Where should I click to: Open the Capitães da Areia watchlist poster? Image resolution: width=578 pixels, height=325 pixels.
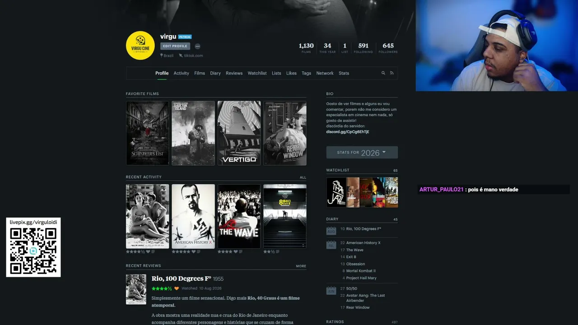392,192
